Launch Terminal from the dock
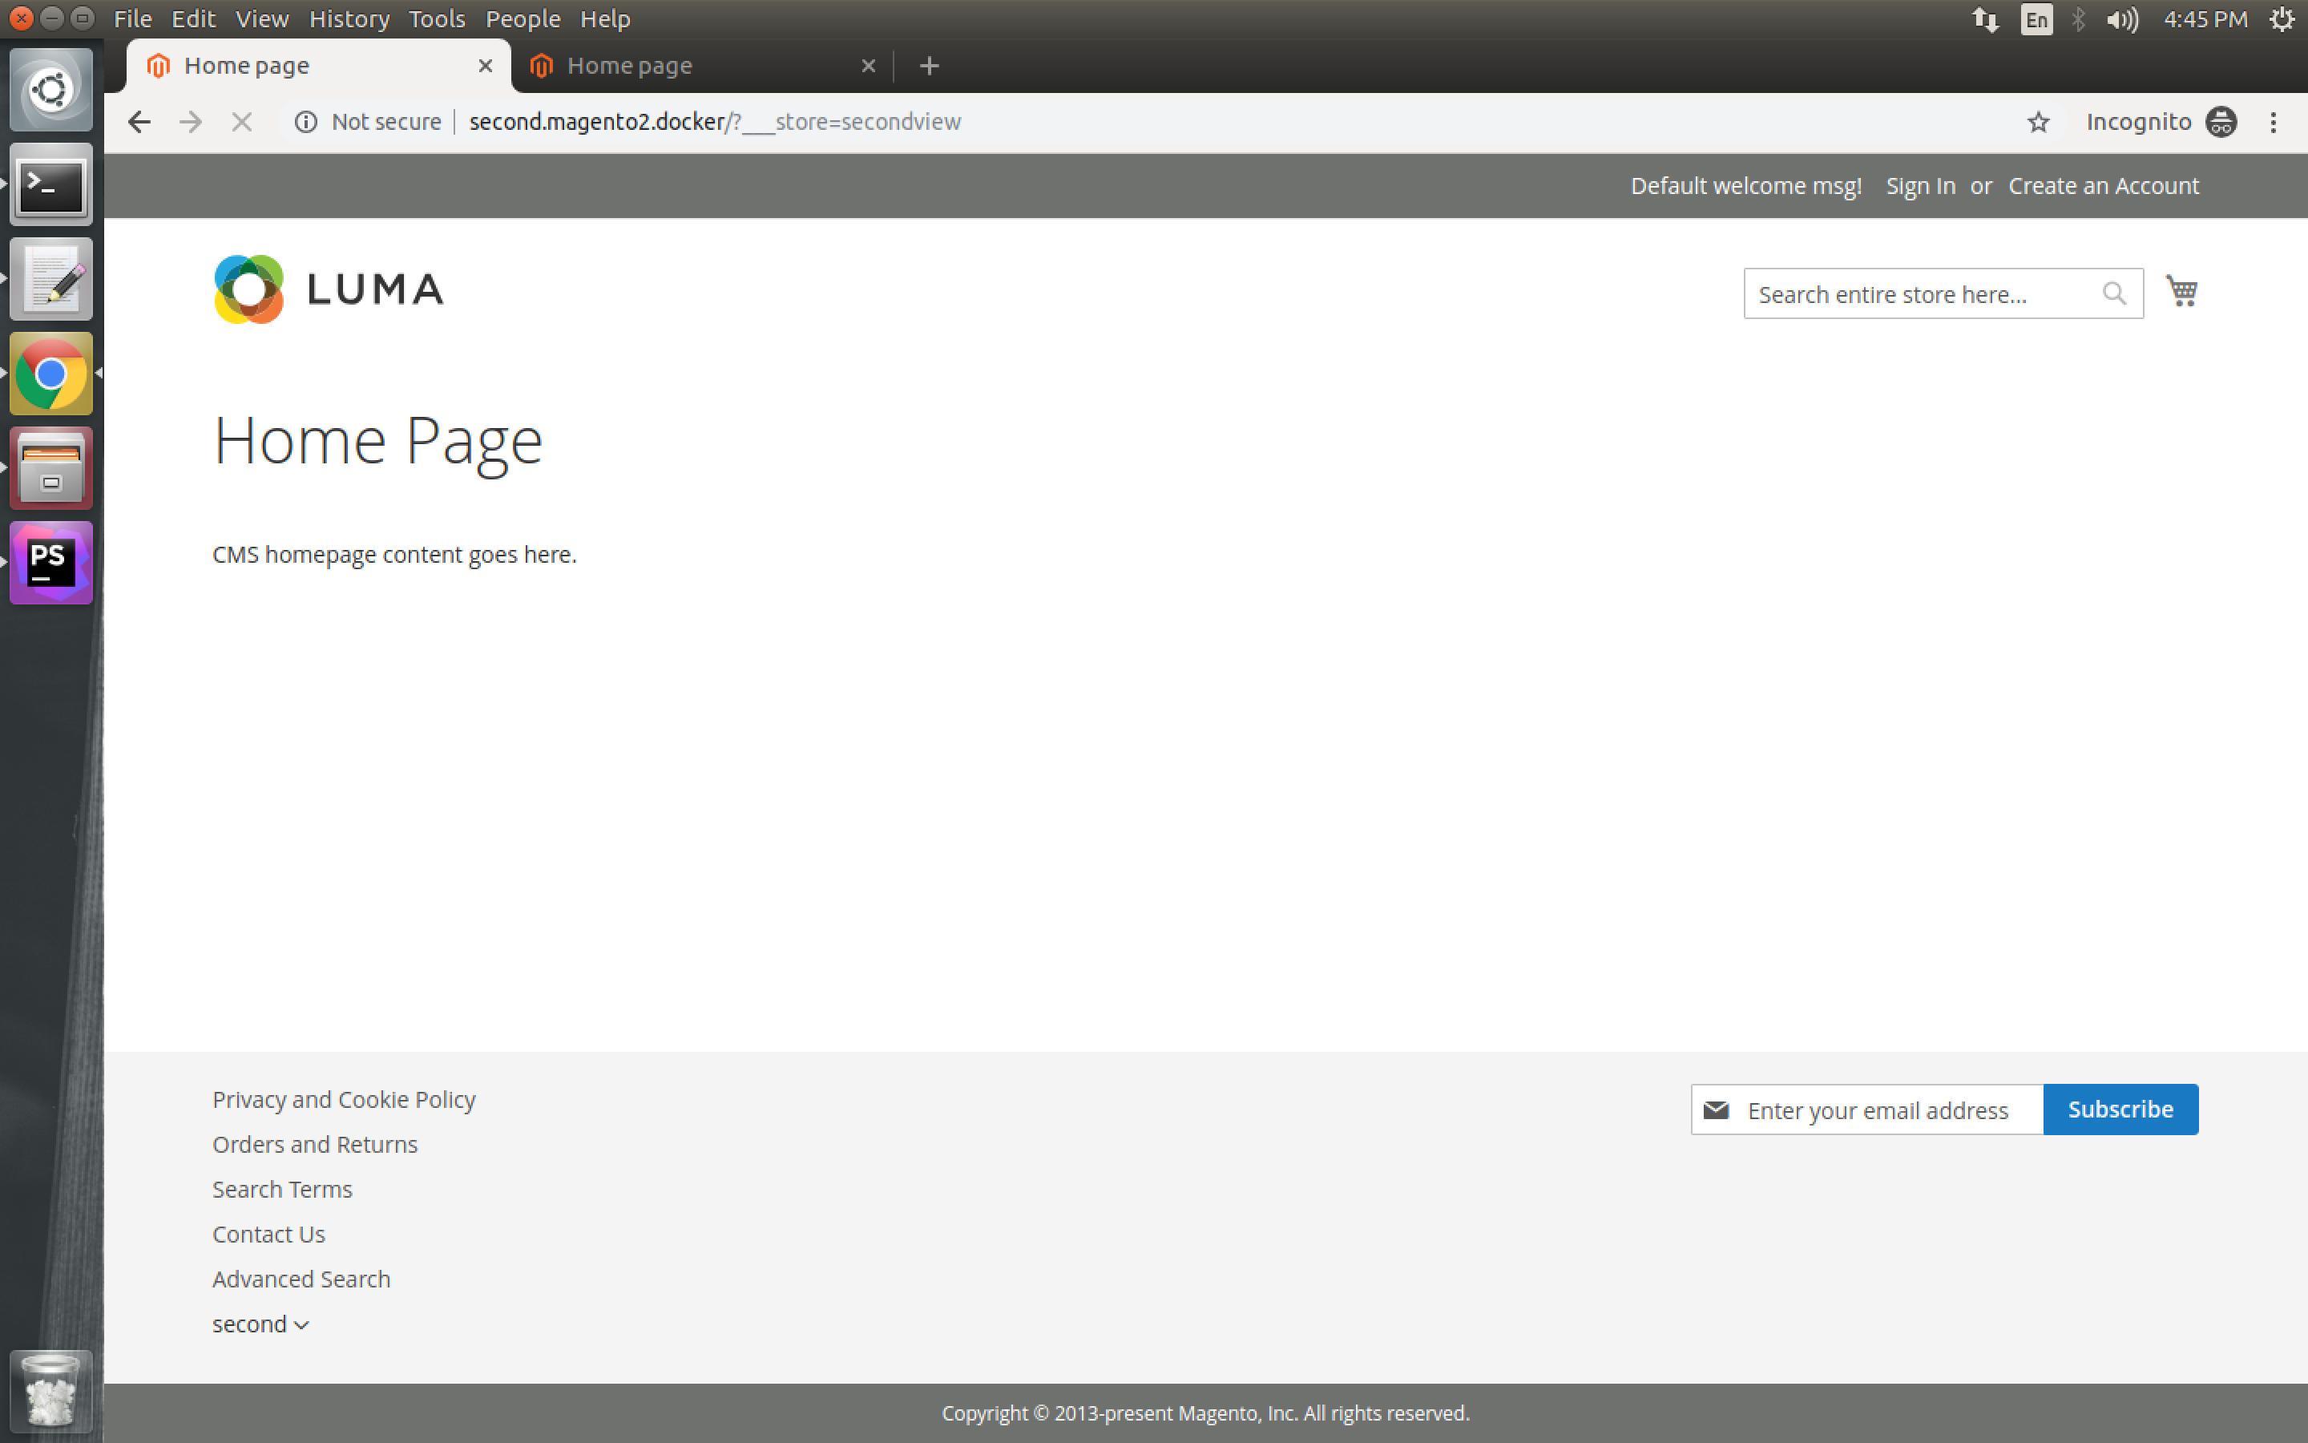Image resolution: width=2308 pixels, height=1443 pixels. (51, 185)
